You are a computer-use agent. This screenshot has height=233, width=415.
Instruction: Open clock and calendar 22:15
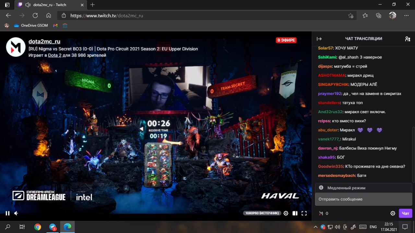point(389,227)
